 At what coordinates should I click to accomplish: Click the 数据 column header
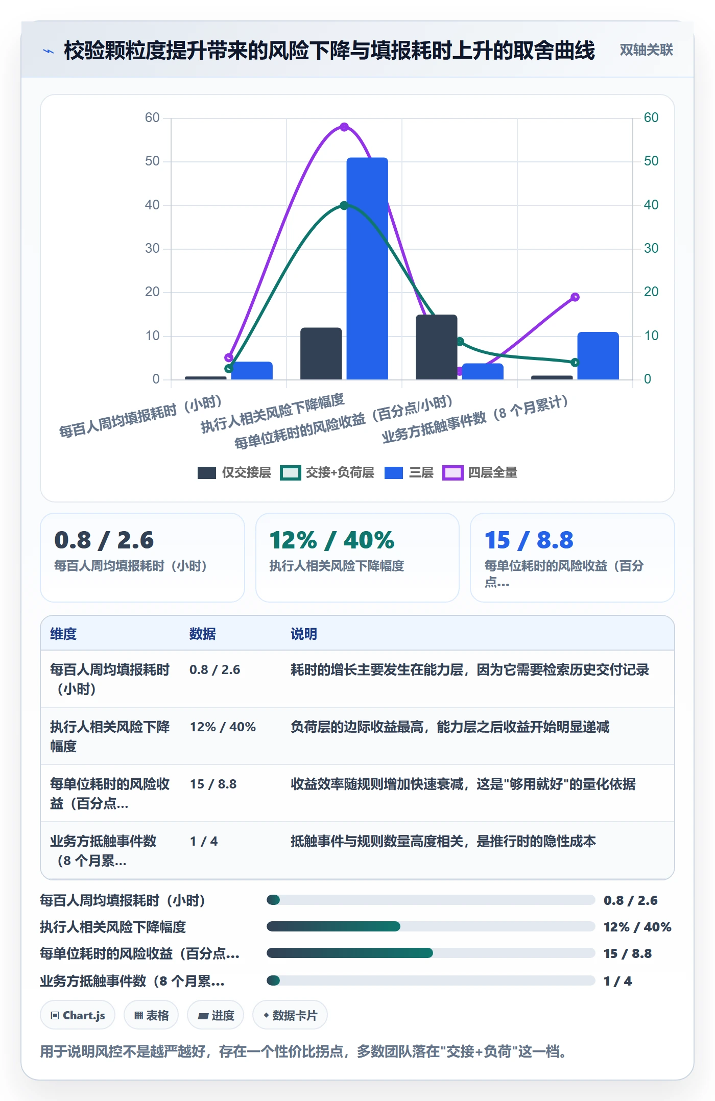203,634
